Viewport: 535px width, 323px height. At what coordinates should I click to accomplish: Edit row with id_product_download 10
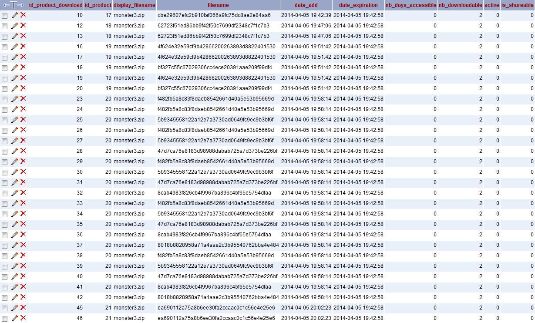(x=14, y=15)
